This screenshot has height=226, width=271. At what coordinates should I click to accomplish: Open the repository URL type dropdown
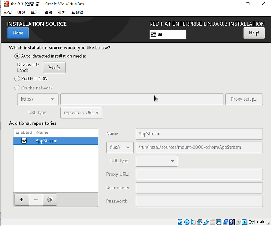pos(82,112)
